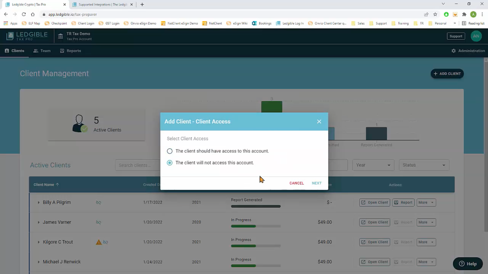Open the More actions dropdown for James Varner

(x=426, y=222)
